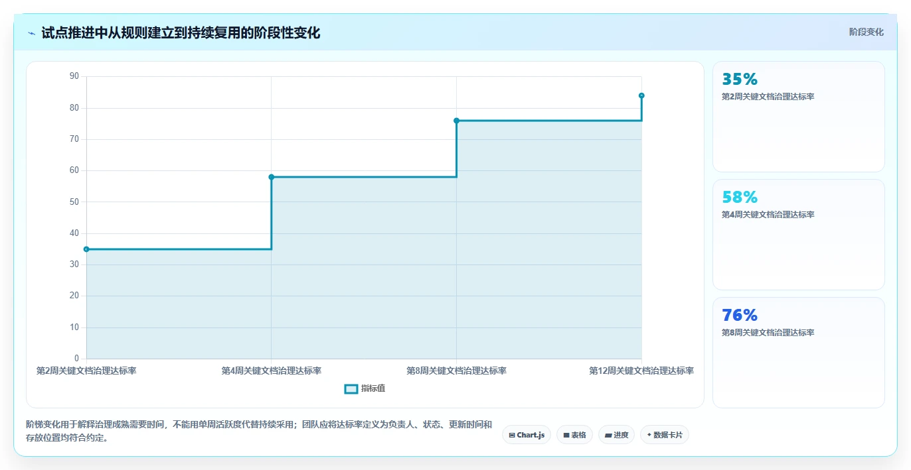
Task: Click the 数据卡片 tag
Action: tap(665, 435)
